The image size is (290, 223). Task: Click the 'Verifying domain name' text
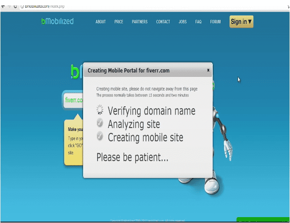(151, 111)
